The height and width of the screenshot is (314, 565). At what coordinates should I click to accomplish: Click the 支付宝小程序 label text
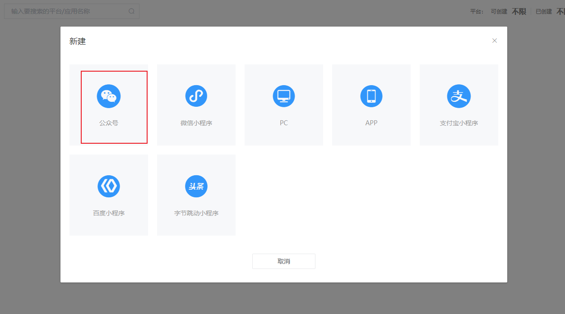(x=459, y=123)
